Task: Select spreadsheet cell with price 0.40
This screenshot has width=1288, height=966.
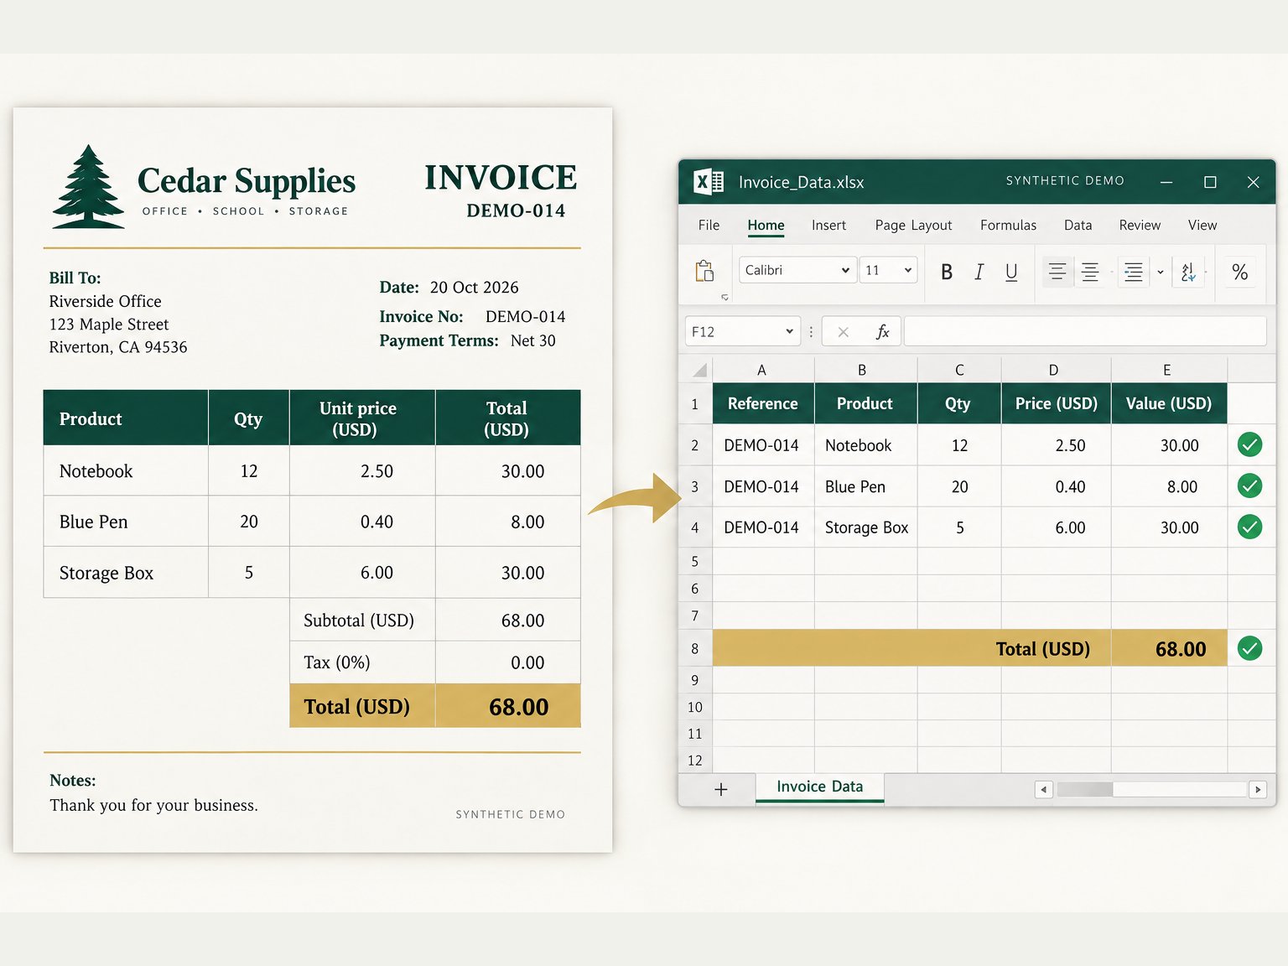Action: [x=1056, y=486]
